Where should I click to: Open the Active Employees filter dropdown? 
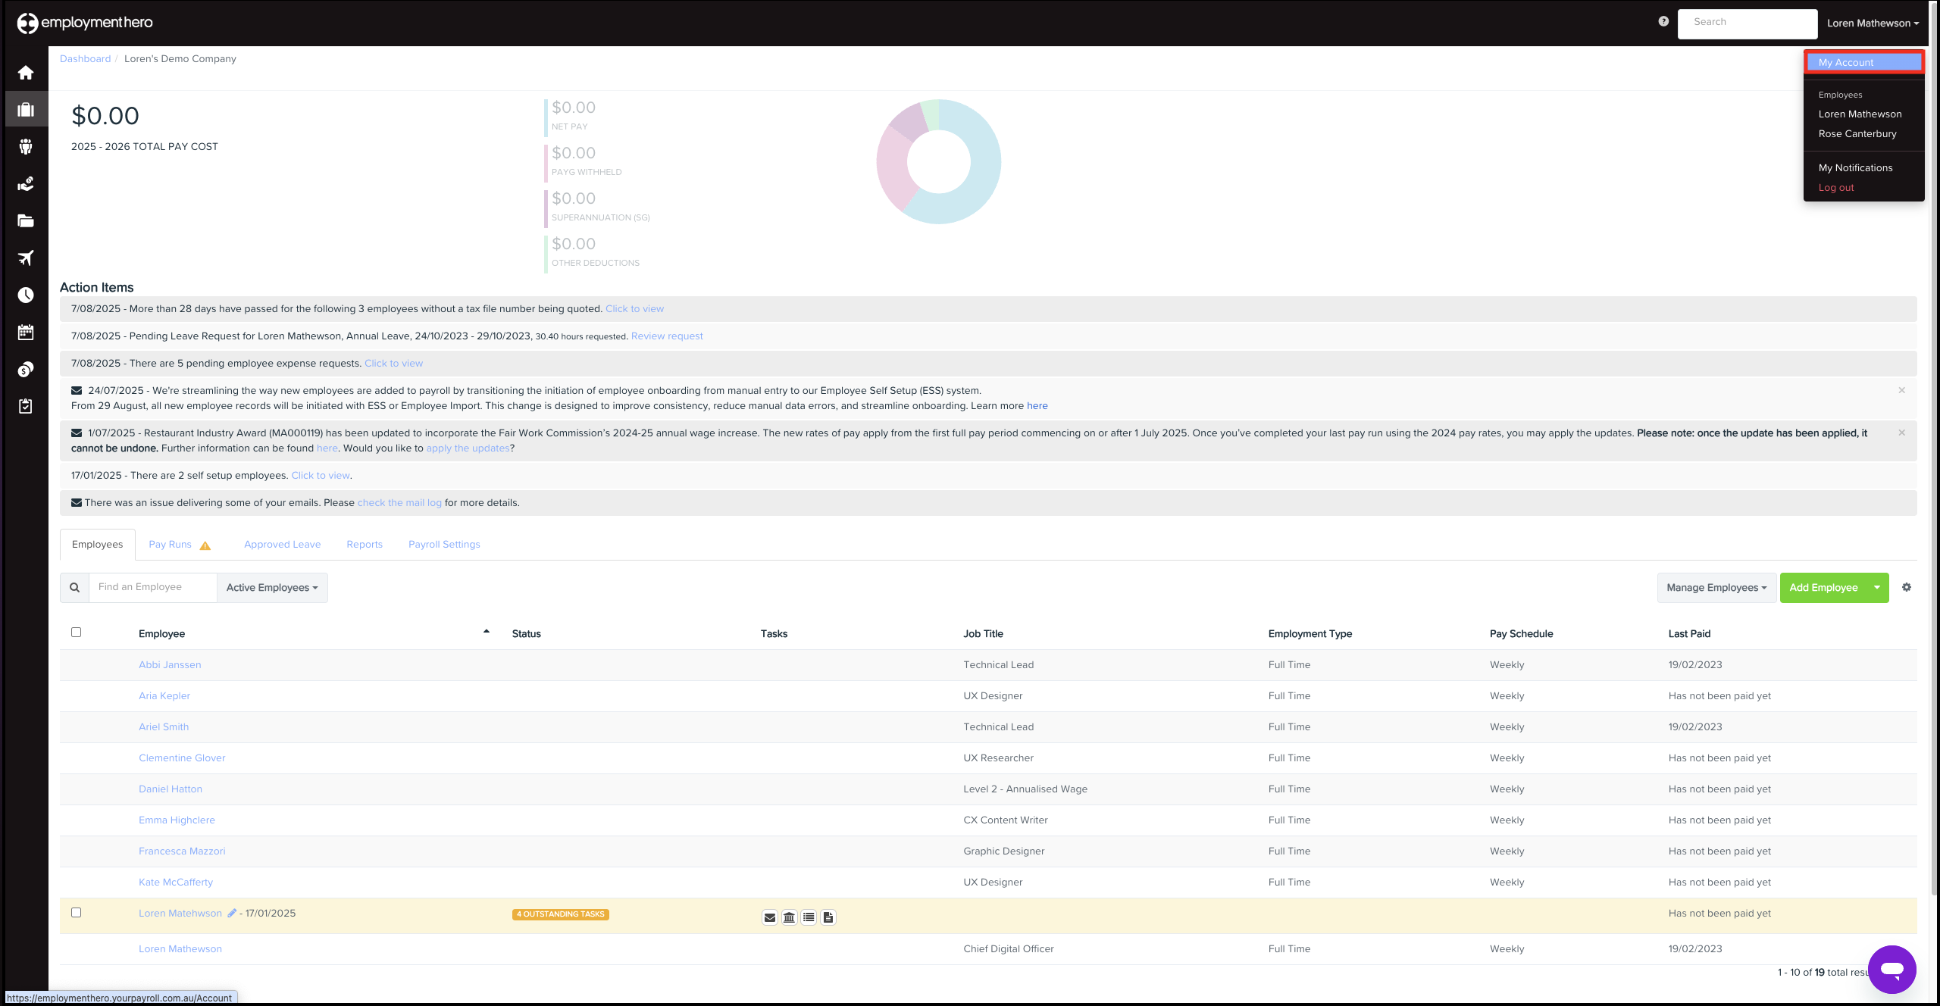point(271,587)
